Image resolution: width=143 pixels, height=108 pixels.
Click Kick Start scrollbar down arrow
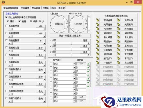(x=89, y=32)
